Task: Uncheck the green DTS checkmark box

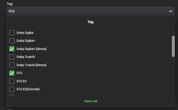Action: 12,73
